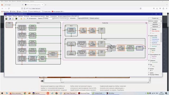Viewport: 169px width, 95px height.
Task: Open the YouTube bookmark
Action: point(13,11)
